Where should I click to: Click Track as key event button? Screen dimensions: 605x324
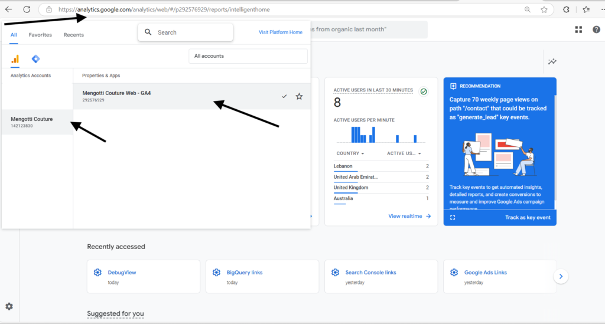coord(528,218)
